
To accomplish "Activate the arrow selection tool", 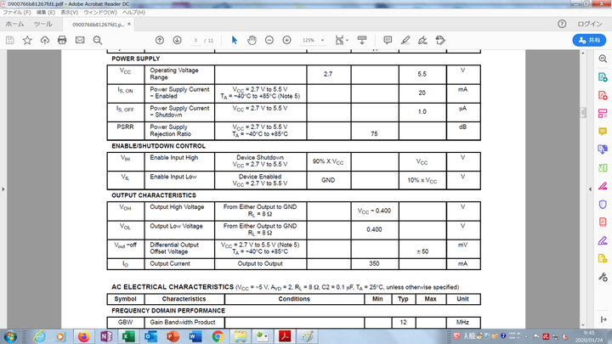I will coord(235,40).
